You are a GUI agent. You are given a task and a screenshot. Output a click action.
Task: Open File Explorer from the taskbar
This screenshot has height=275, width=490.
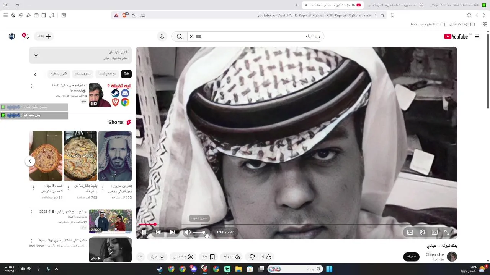[238, 269]
